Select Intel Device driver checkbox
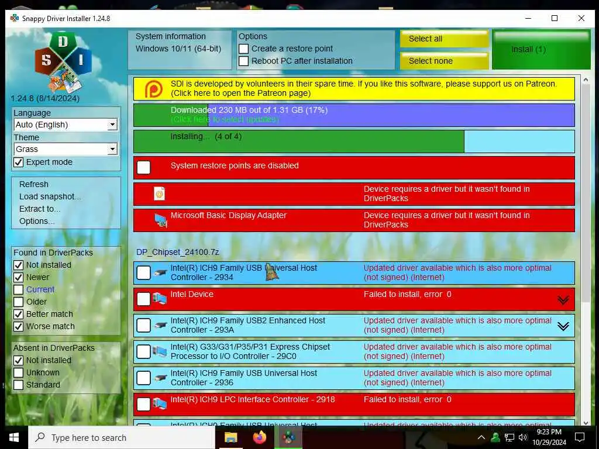The height and width of the screenshot is (449, 599). click(144, 299)
